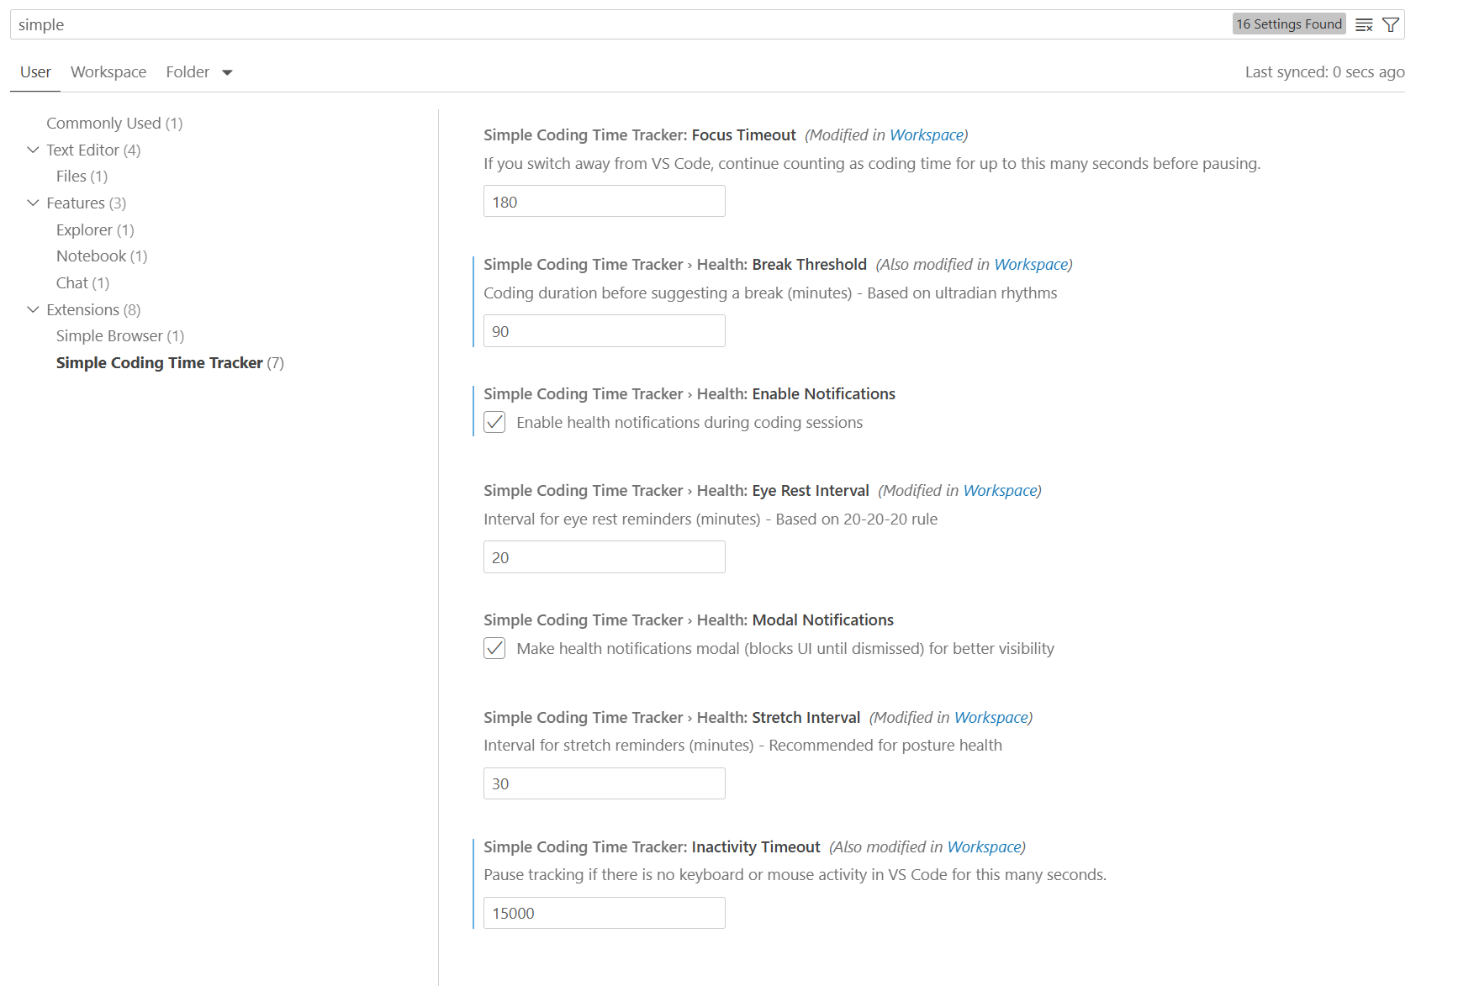Click 'Recommended for posture health' description
Image resolution: width=1474 pixels, height=986 pixels.
[x=885, y=746]
